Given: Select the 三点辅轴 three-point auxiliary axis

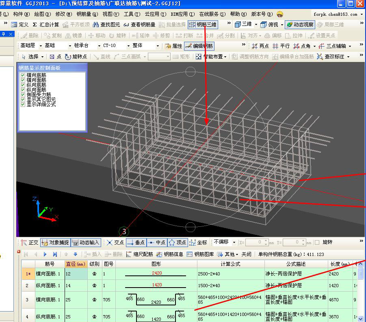Looking at the screenshot, I should tap(332, 46).
